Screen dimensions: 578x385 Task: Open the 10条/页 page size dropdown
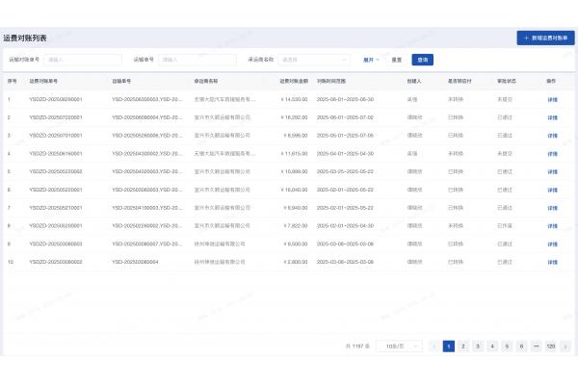tap(395, 346)
